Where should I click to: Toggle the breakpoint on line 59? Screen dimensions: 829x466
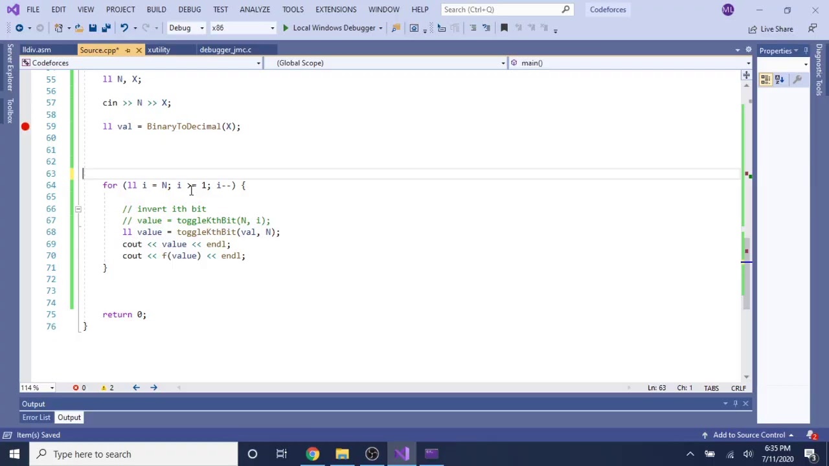(25, 126)
